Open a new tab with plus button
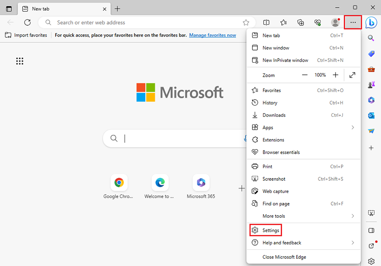This screenshot has width=381, height=266. (117, 9)
